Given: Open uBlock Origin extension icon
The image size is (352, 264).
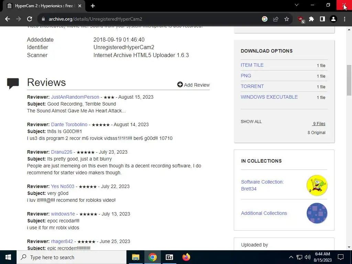Looking at the screenshot, I should point(301,20).
